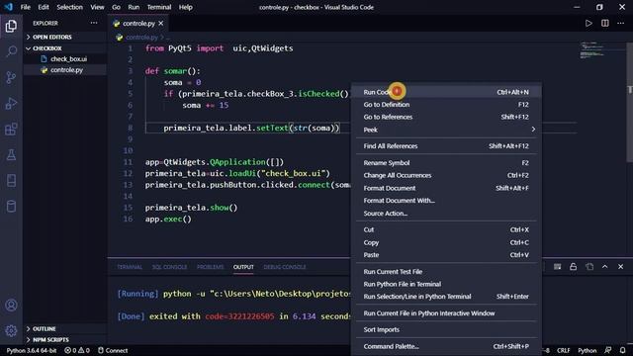Choose Run Code from context menu
This screenshot has height=356, width=633.
pos(446,92)
